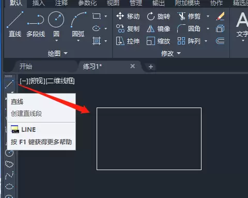Switch to the Add-ins (附加模块) ribbon tab
The height and width of the screenshot is (198, 248).
(188, 3)
